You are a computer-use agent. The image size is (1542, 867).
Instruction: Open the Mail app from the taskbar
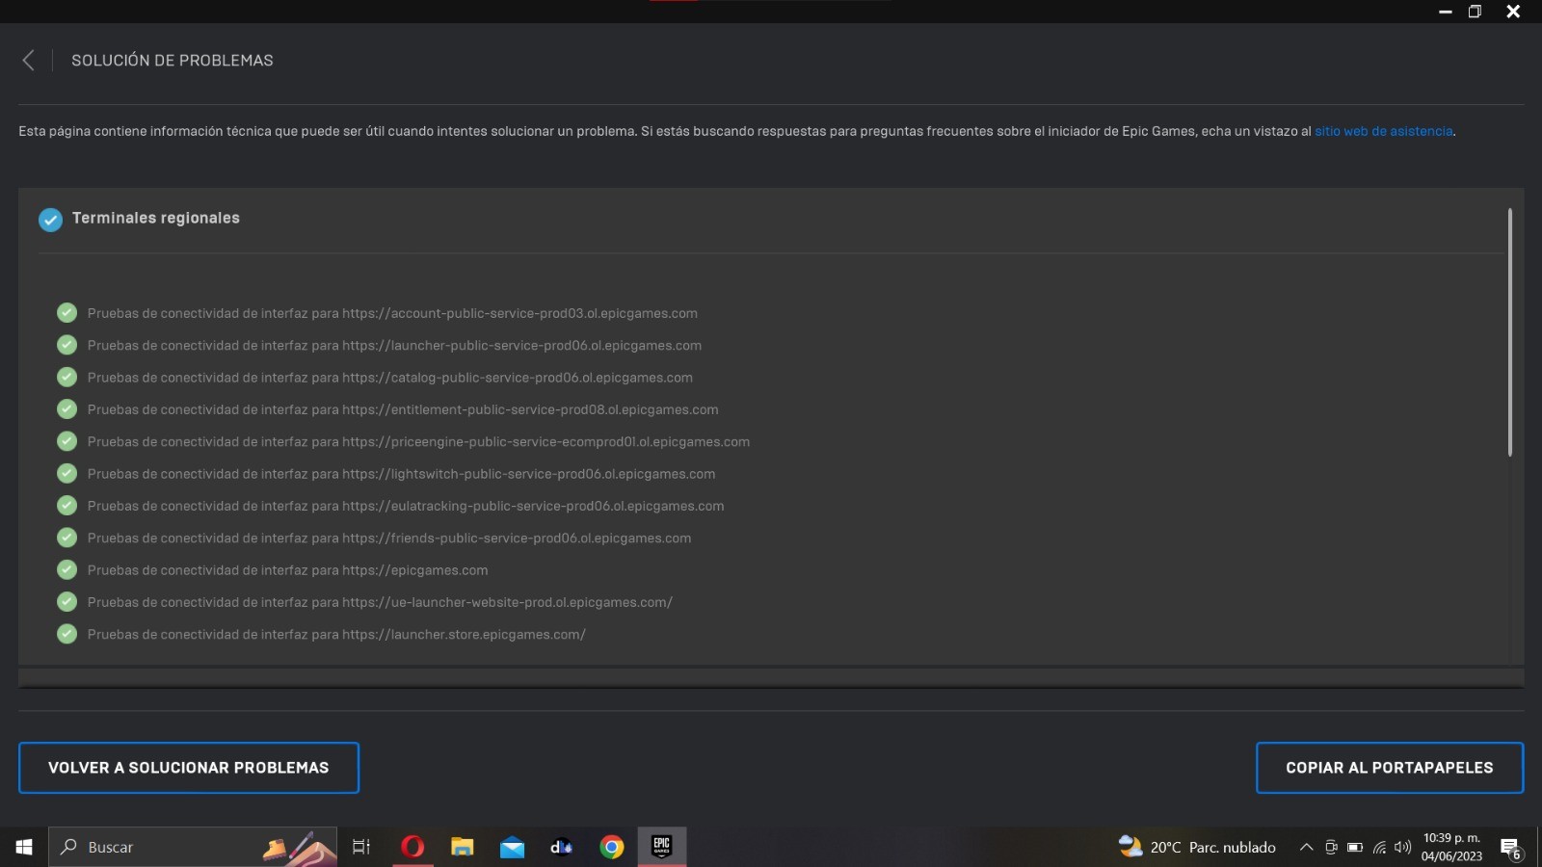click(513, 847)
